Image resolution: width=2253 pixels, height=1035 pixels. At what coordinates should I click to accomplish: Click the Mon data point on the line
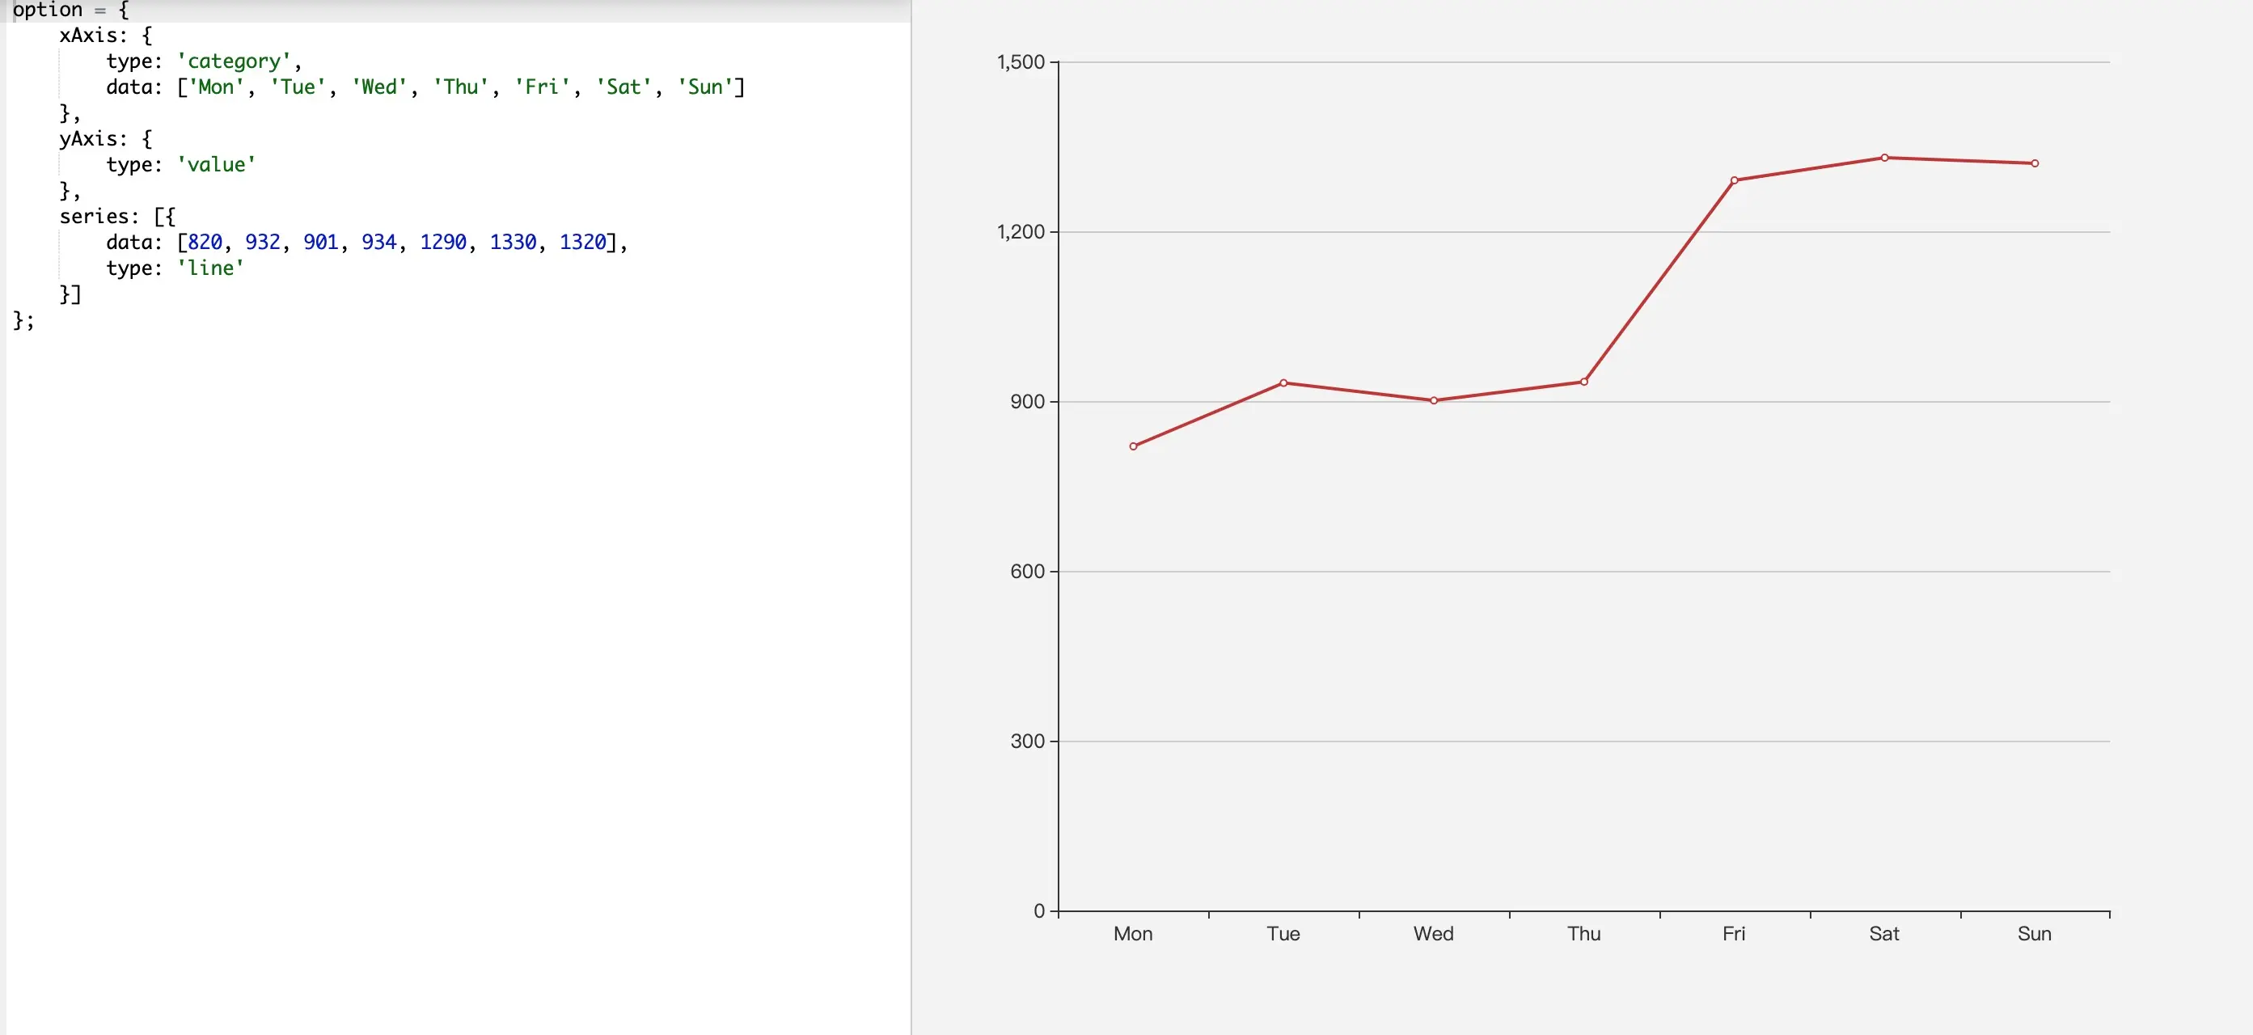click(1133, 446)
